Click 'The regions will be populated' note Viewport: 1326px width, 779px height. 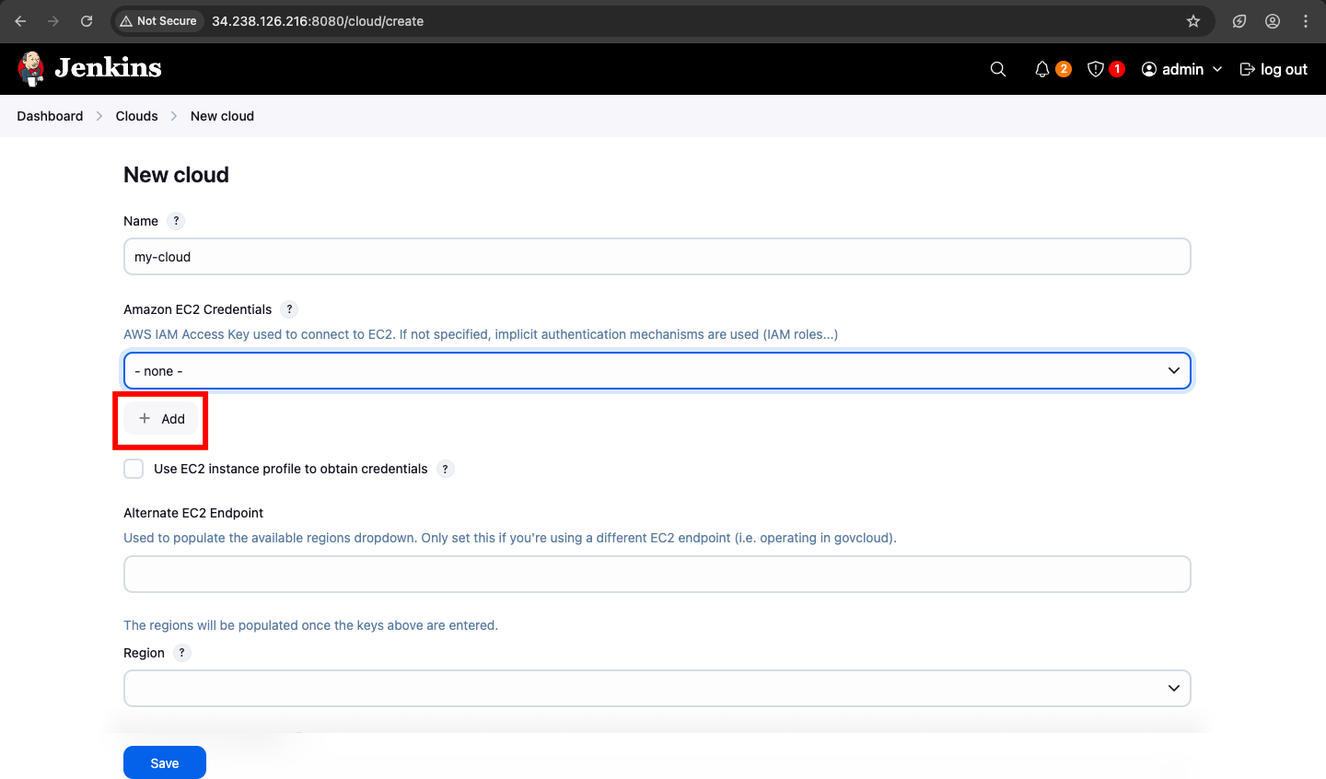(x=310, y=625)
